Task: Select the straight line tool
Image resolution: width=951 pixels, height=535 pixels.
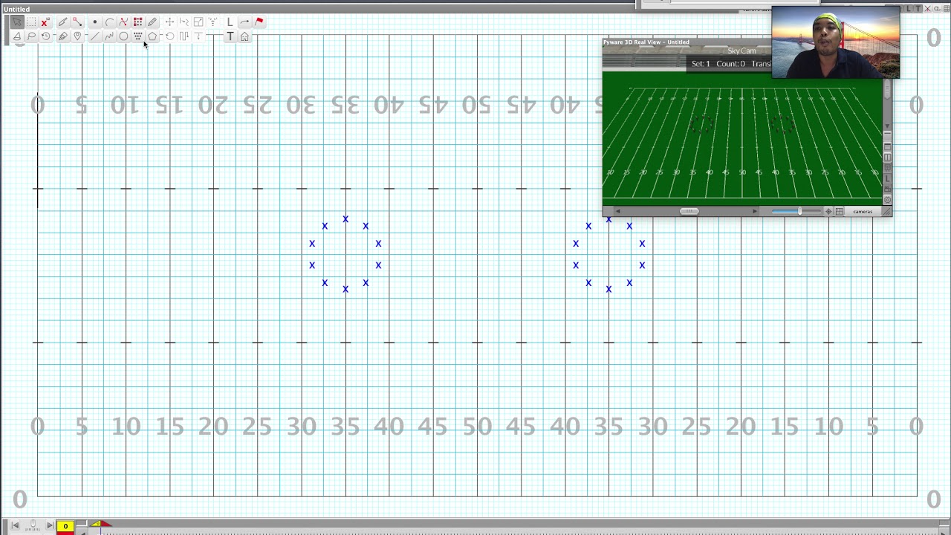Action: pyautogui.click(x=95, y=36)
